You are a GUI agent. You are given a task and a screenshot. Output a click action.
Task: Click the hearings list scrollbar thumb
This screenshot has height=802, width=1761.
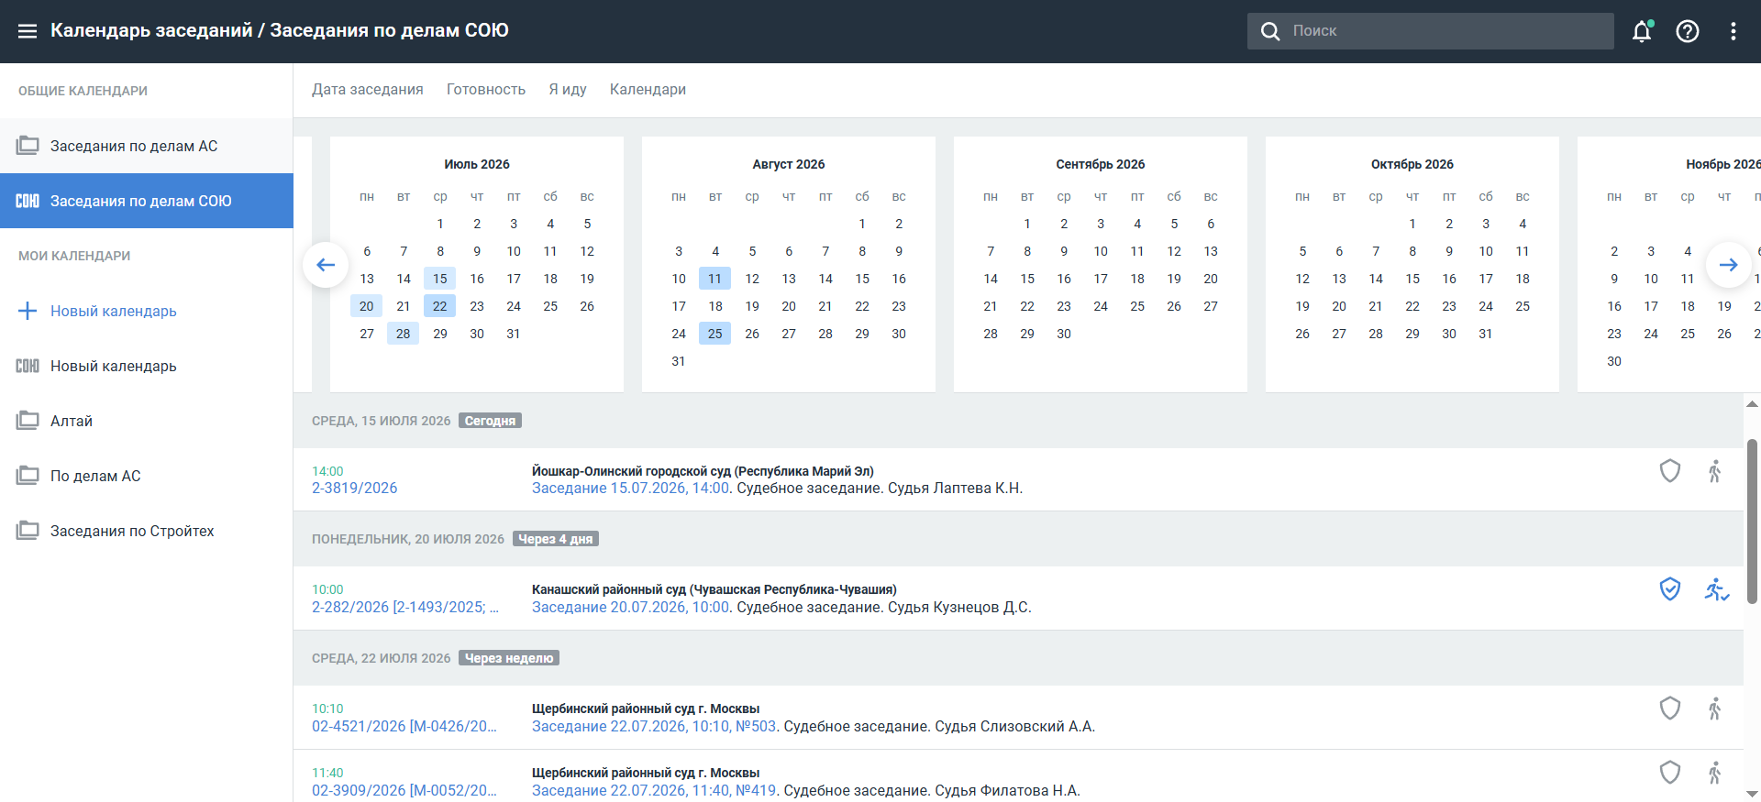click(x=1752, y=521)
